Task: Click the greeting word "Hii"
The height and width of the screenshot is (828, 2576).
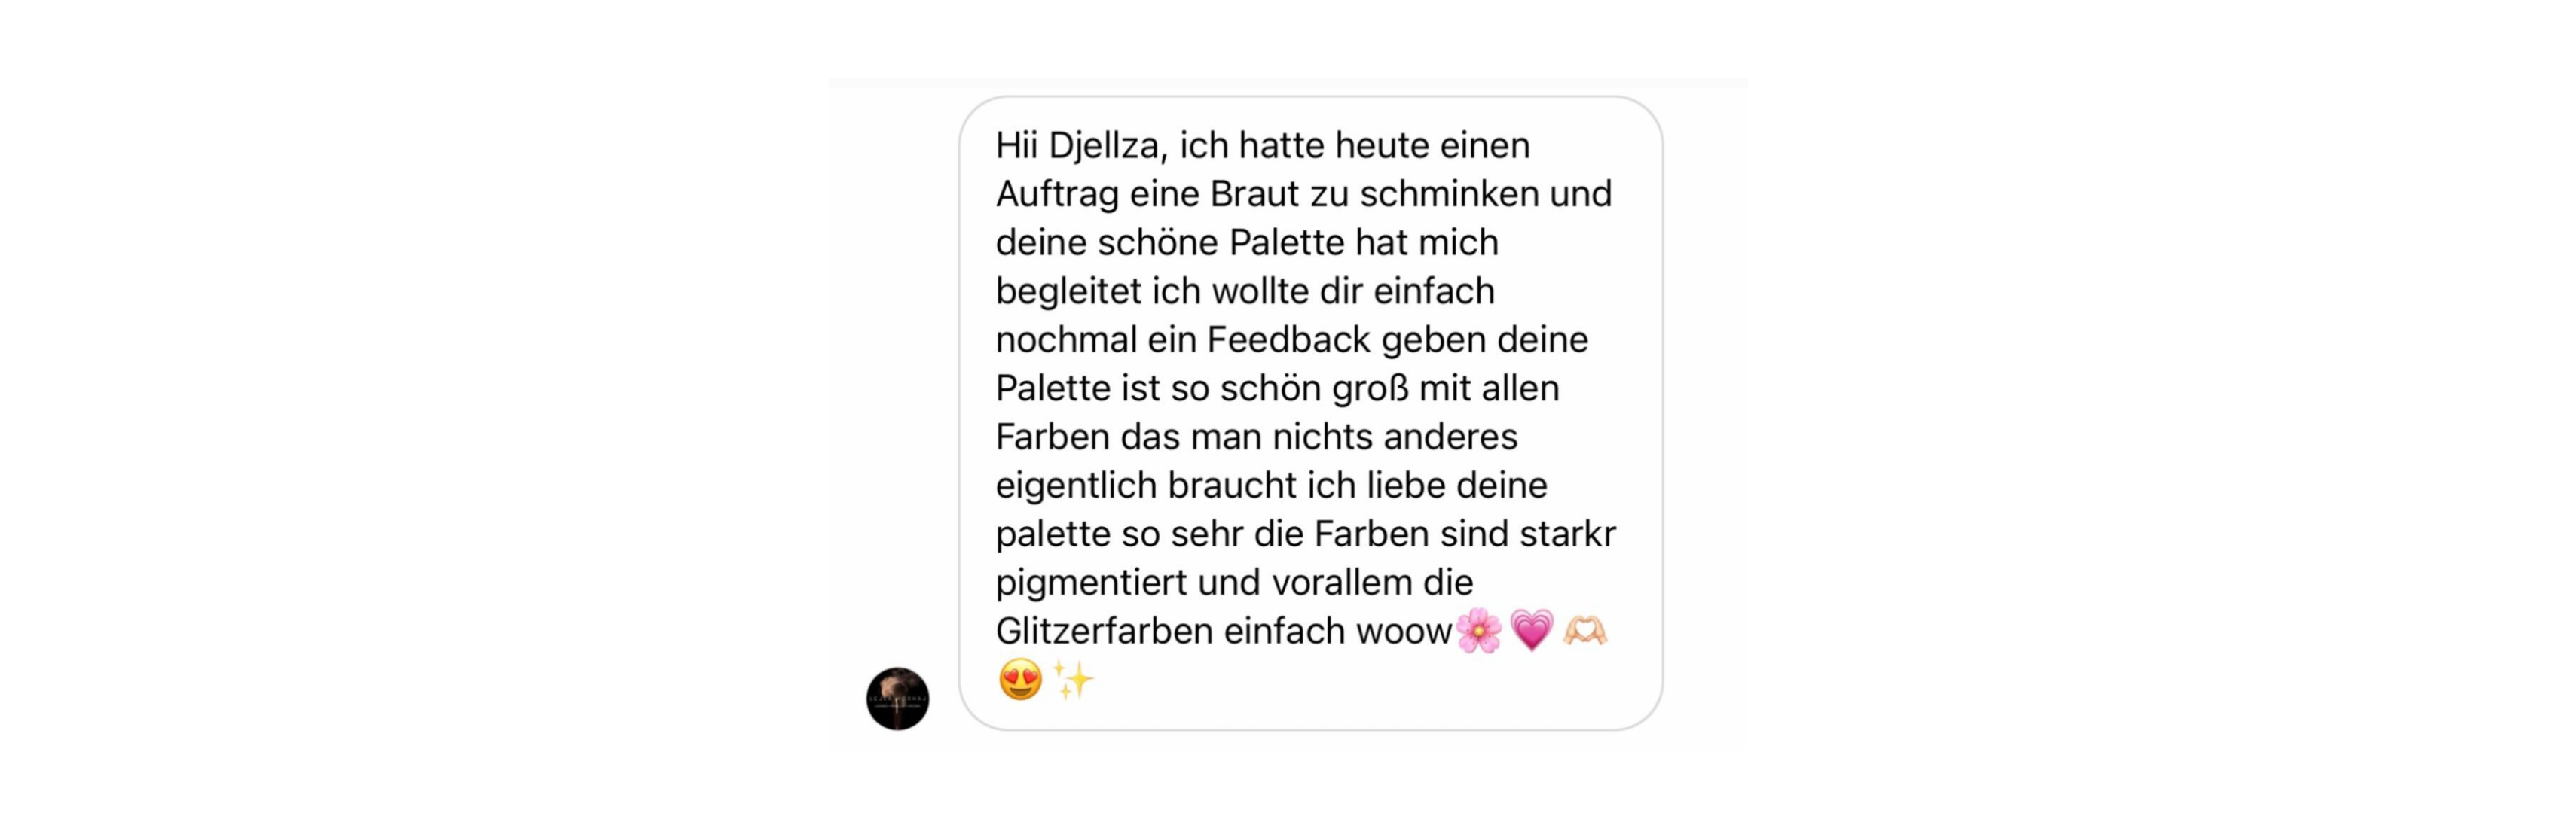Action: (x=1016, y=146)
